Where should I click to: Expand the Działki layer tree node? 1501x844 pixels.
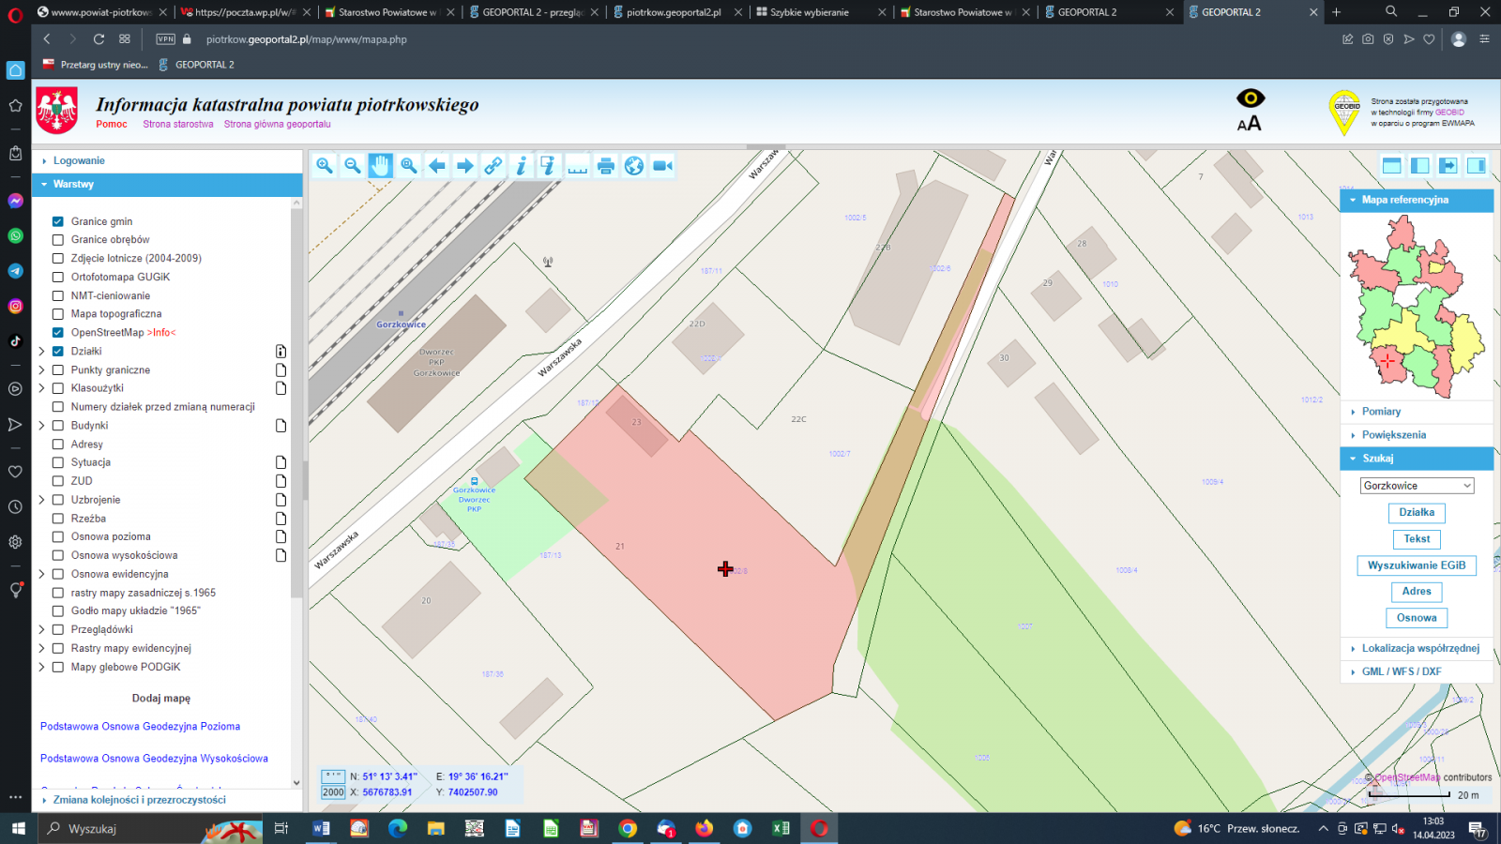click(42, 352)
